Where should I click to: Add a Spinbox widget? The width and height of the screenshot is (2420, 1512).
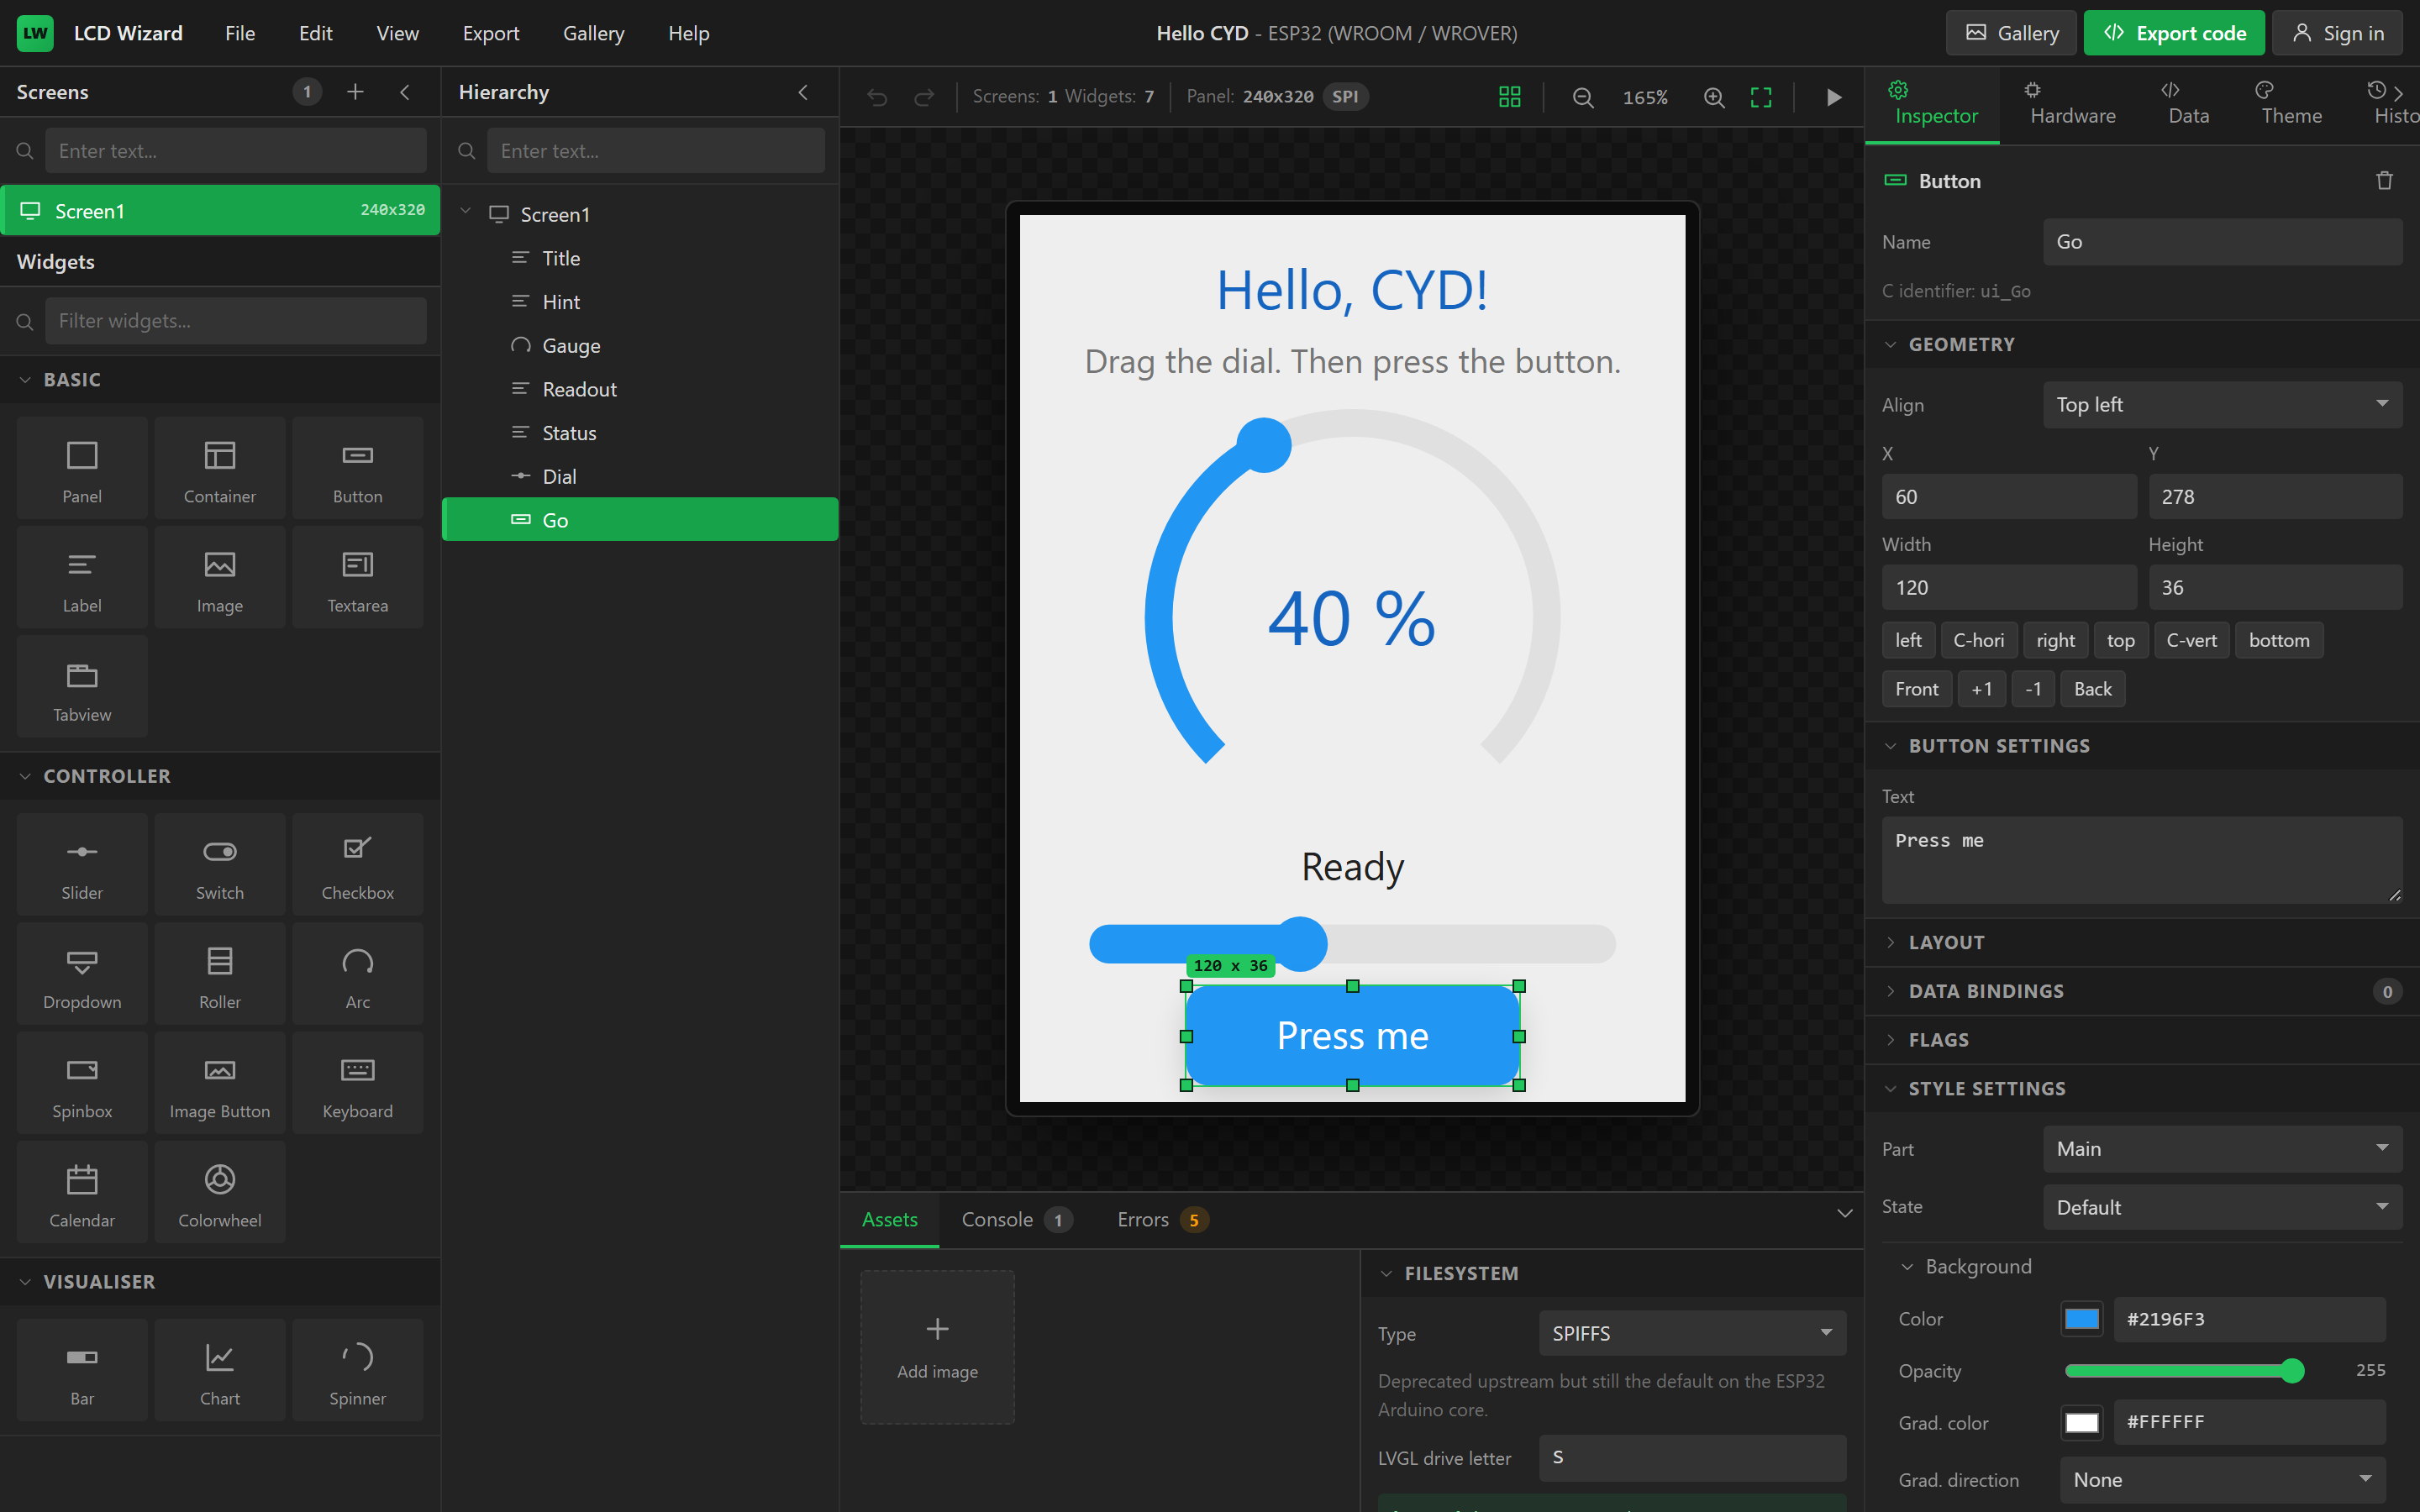pyautogui.click(x=82, y=1082)
